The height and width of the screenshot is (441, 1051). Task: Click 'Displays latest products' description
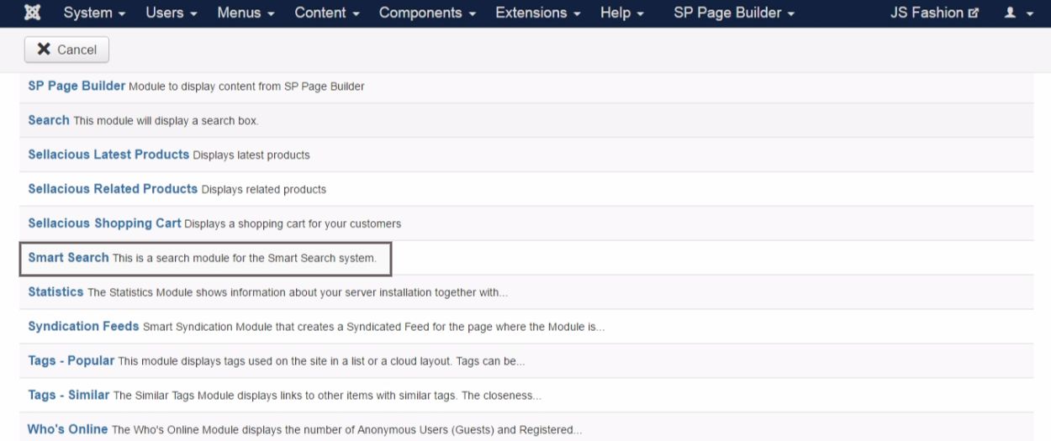(x=251, y=155)
